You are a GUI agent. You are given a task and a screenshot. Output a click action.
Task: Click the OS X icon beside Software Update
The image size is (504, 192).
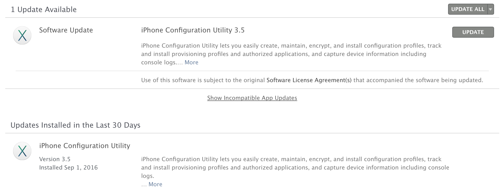22,35
